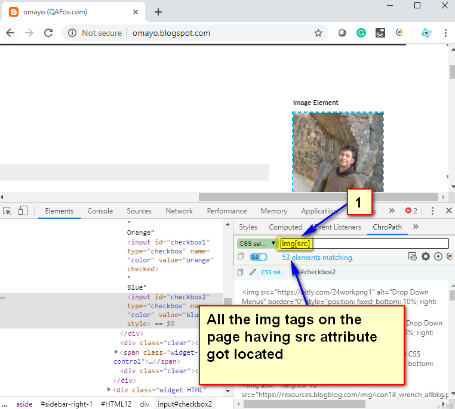Click the Image Element photo

coord(338,152)
